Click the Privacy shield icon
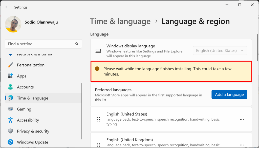Screen dimensions: 259x148 10,131
